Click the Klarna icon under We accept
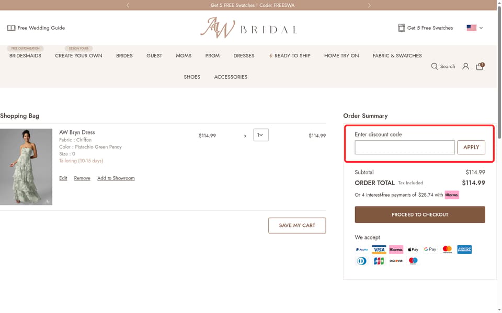 click(396, 249)
